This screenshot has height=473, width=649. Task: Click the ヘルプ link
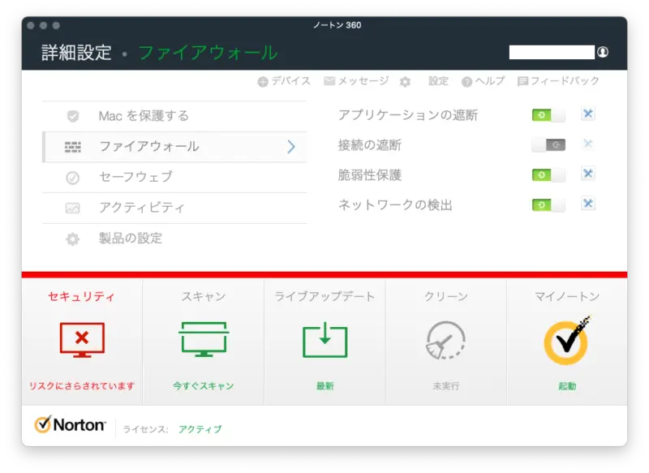490,81
